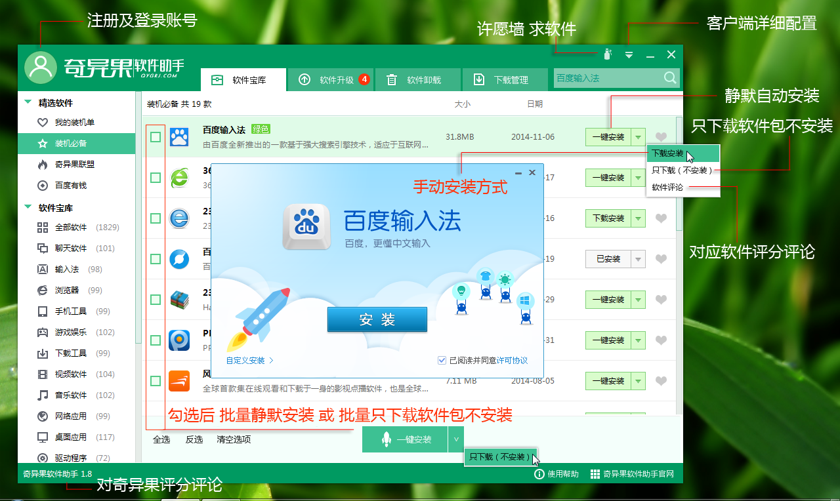The image size is (840, 501).
Task: Click the search magnifier icon
Action: 669,78
